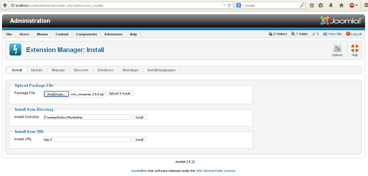
Task: Click the Joomla! logo
Action: pos(341,21)
